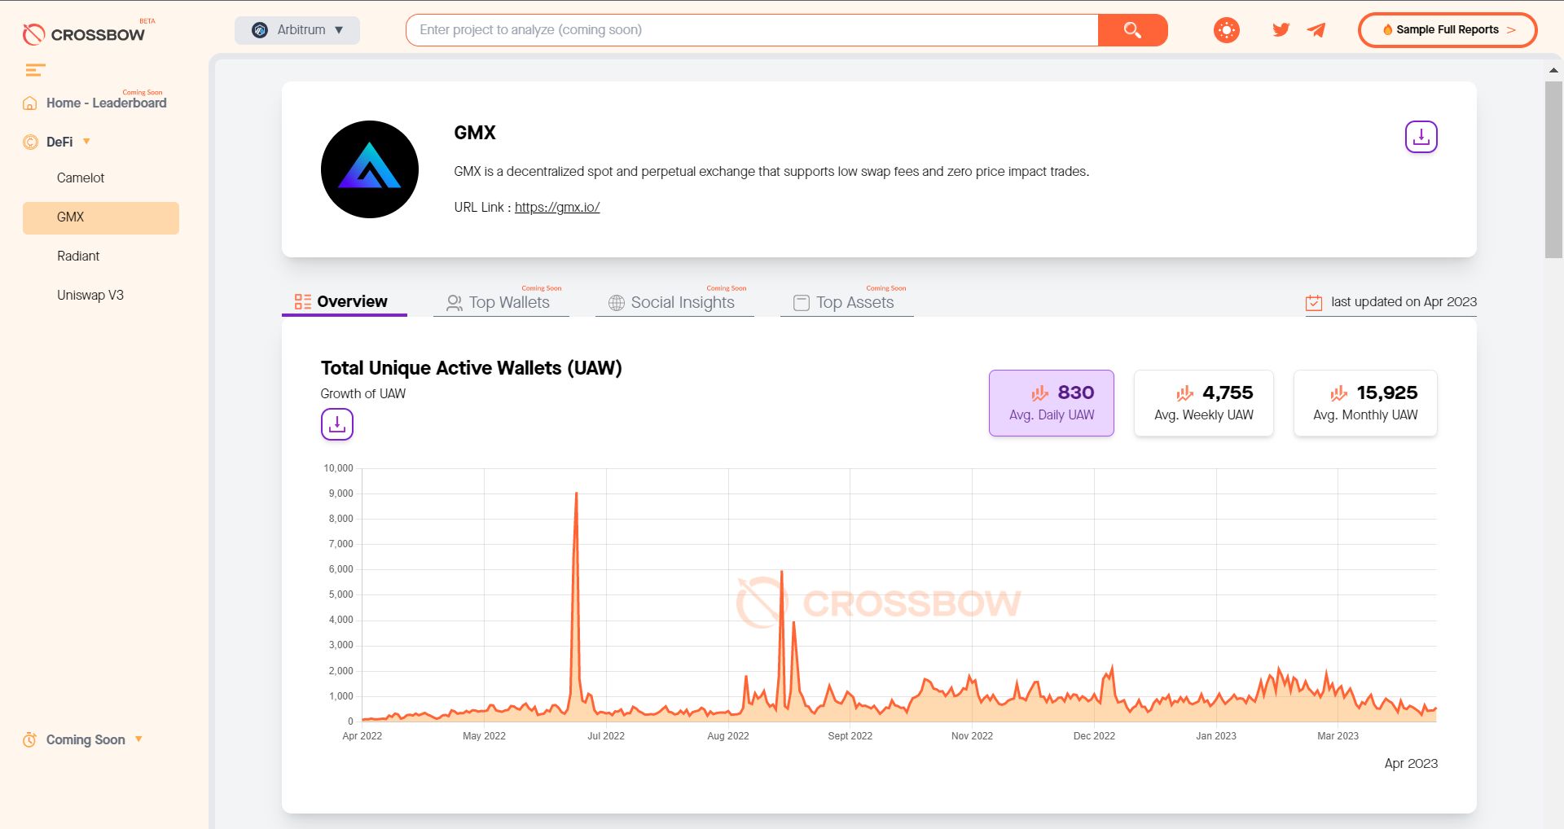Click the 'Nov 2022' axis label
Screen dimensions: 1564x829
click(x=972, y=736)
